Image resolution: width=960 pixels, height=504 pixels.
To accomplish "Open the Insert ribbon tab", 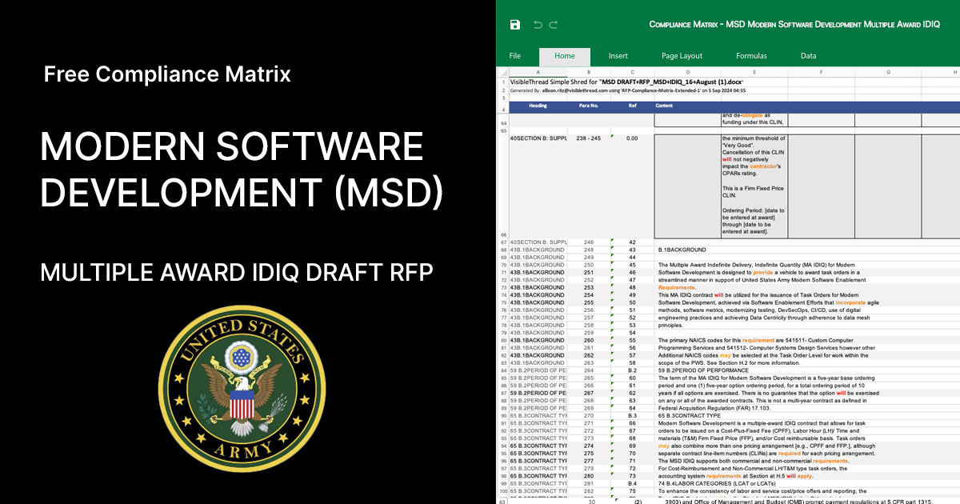I will point(618,56).
